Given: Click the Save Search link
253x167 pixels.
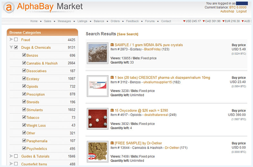Looking at the screenshot, I should click(x=128, y=34).
